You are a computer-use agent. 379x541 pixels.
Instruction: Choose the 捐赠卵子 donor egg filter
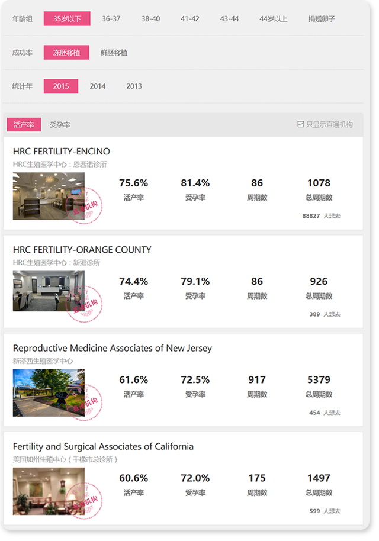(x=322, y=19)
